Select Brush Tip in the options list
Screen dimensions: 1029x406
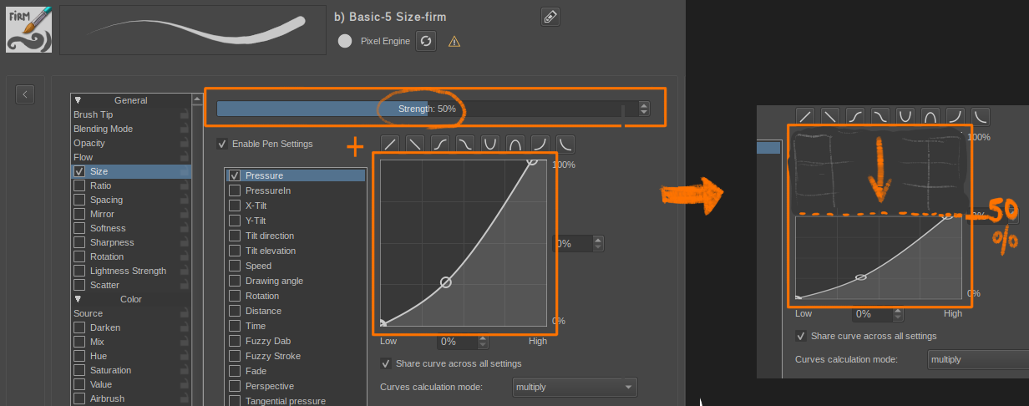[93, 114]
